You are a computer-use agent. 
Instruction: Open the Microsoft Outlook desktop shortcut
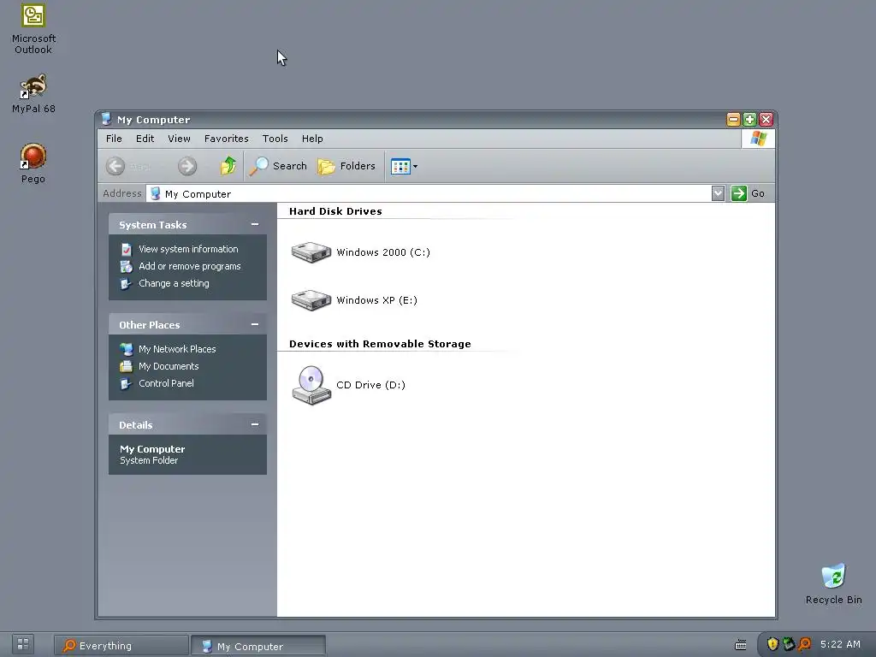pos(33,29)
